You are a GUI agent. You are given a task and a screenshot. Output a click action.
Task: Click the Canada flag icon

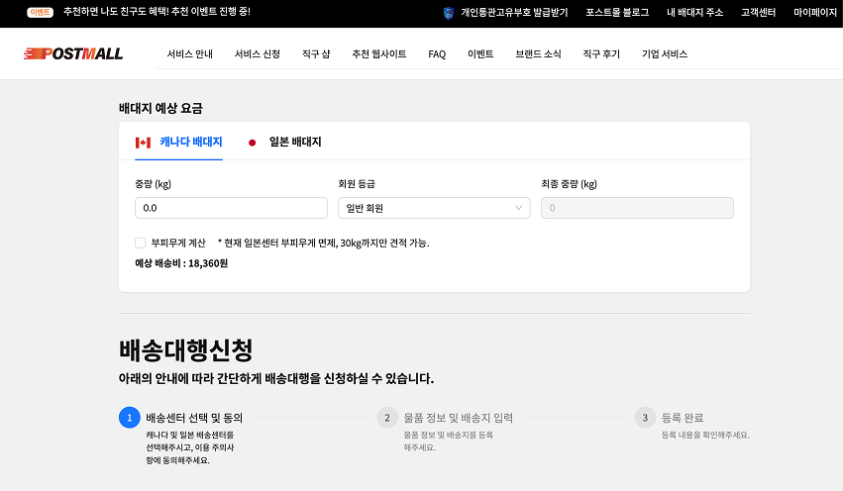143,143
